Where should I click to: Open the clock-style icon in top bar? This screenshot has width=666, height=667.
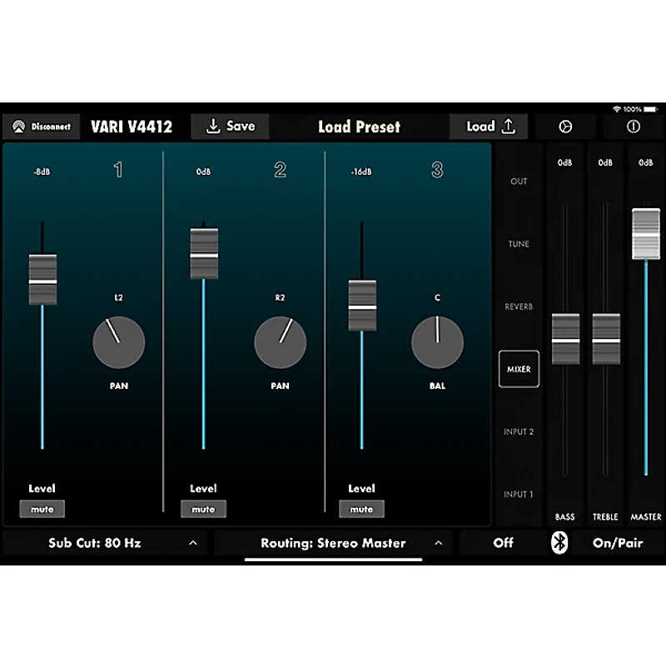tap(565, 127)
